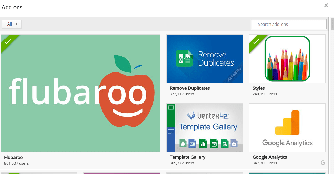Click the Google G icon beside Google Analytics
This screenshot has height=174, width=334.
click(x=323, y=163)
